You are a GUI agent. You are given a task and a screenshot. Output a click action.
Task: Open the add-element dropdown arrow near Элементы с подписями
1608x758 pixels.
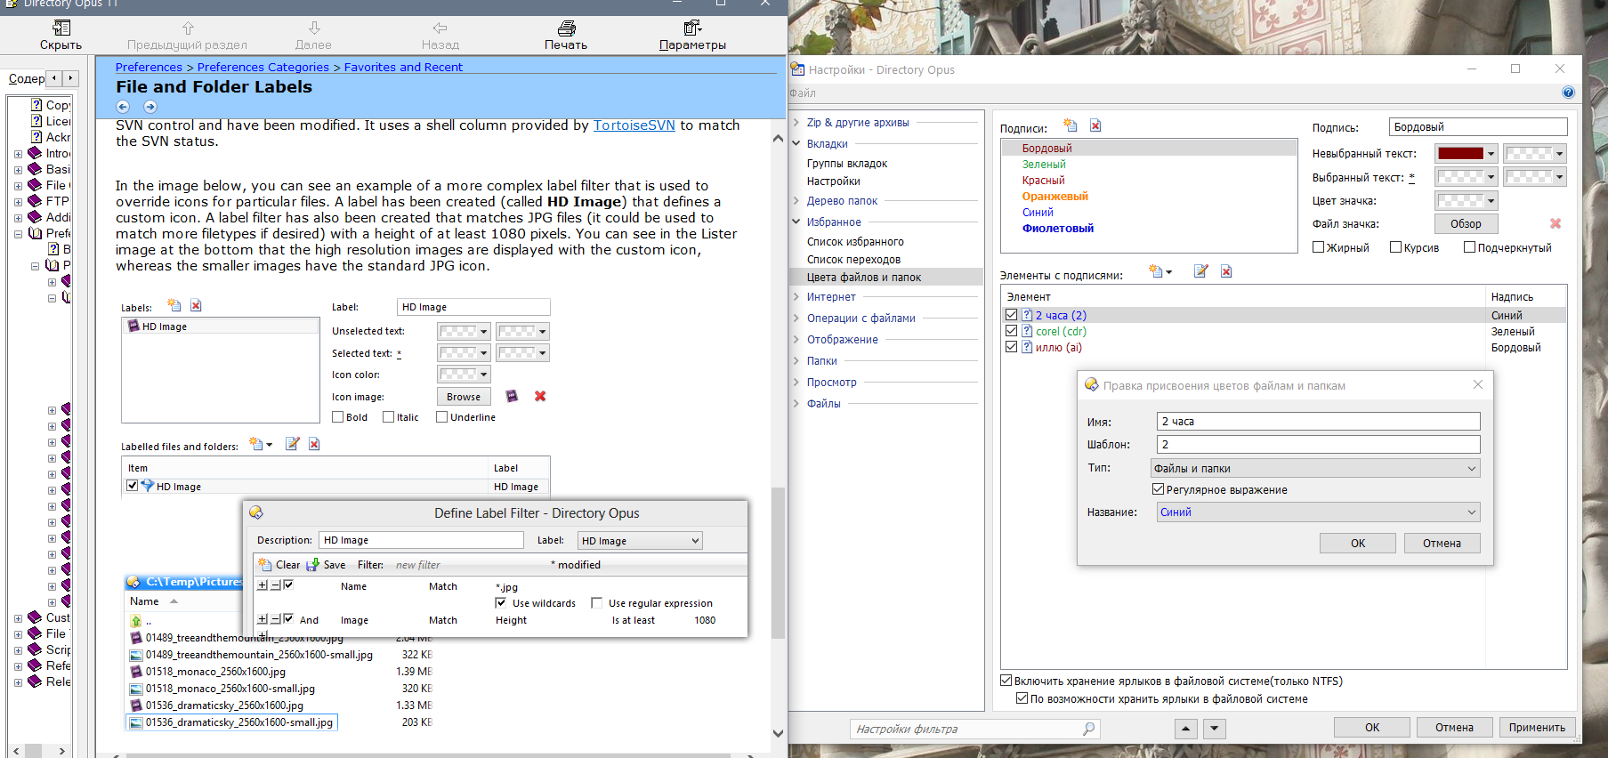click(x=1169, y=271)
